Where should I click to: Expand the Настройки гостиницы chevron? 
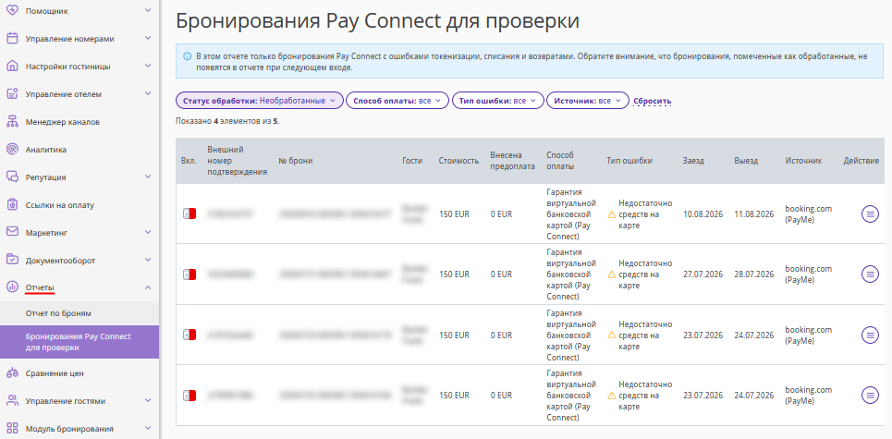(148, 66)
